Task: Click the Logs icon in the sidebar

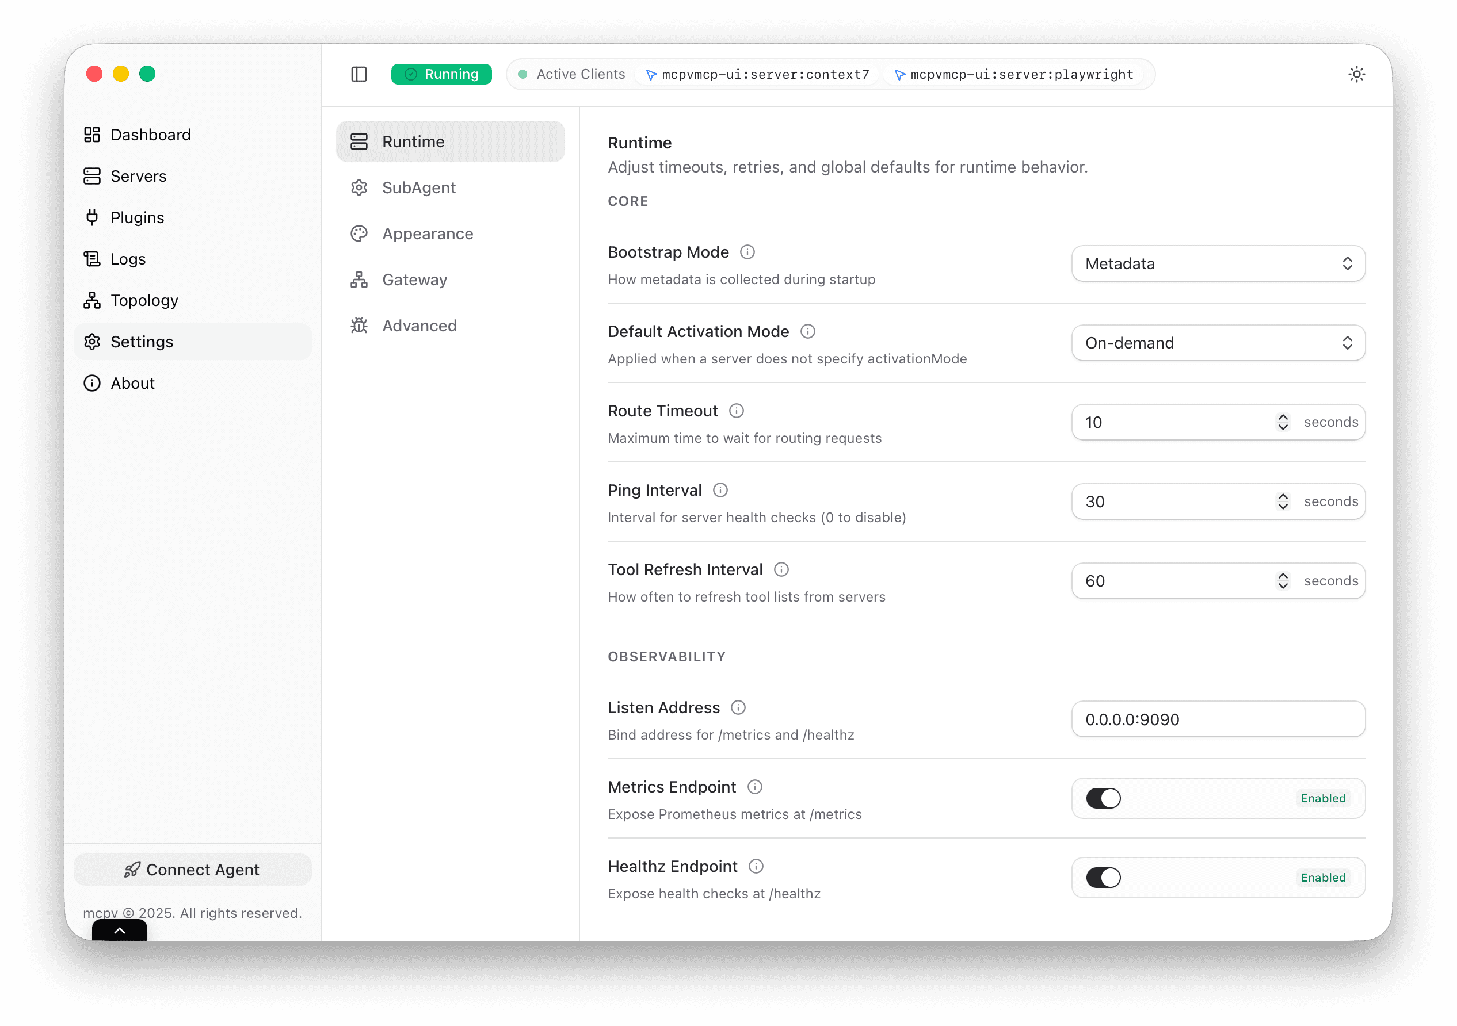Action: click(92, 258)
